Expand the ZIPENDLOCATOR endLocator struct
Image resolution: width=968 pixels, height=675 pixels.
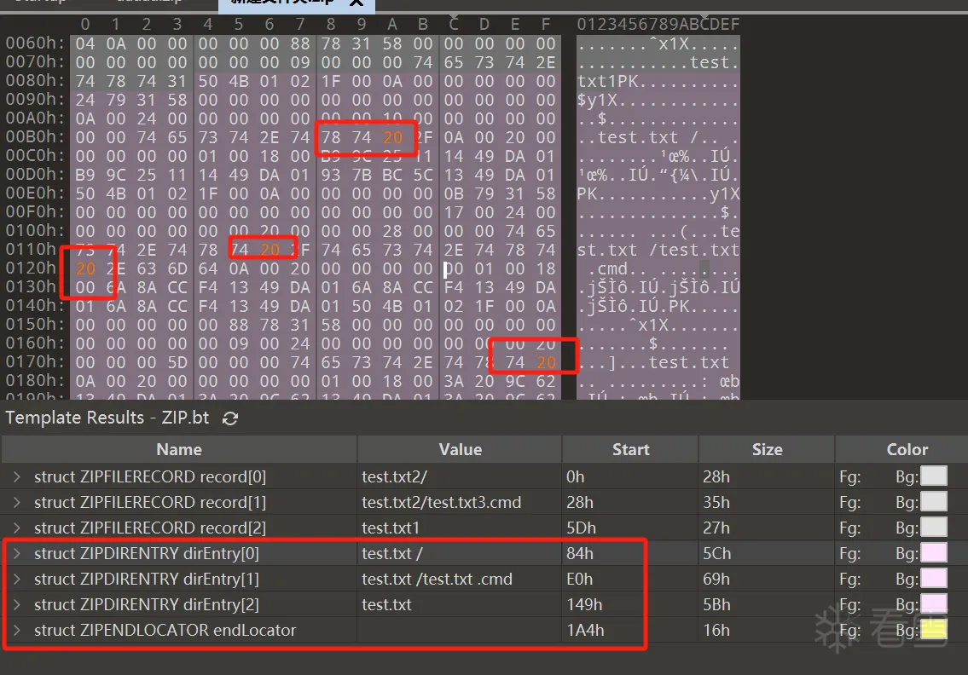pos(17,630)
